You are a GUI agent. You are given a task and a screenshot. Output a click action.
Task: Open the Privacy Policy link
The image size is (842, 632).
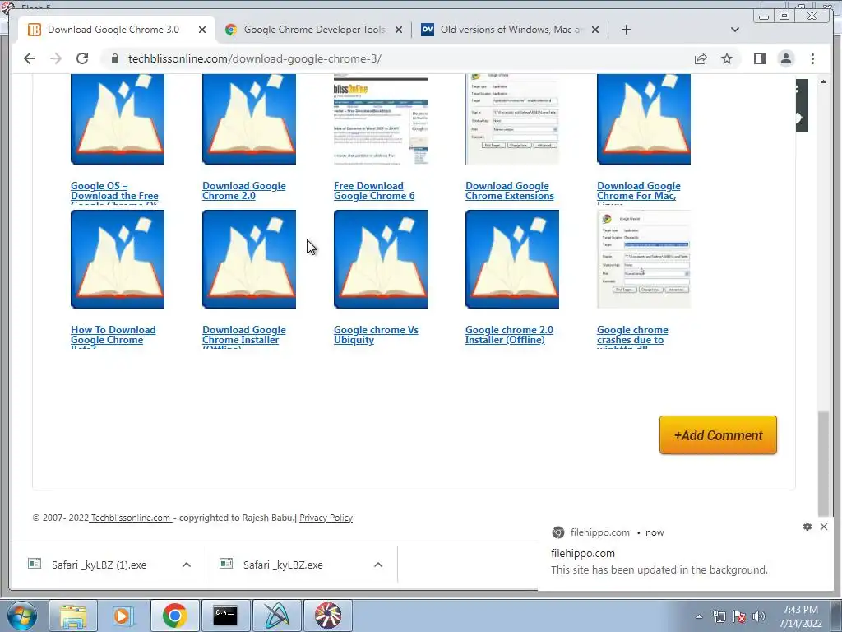[x=326, y=518]
